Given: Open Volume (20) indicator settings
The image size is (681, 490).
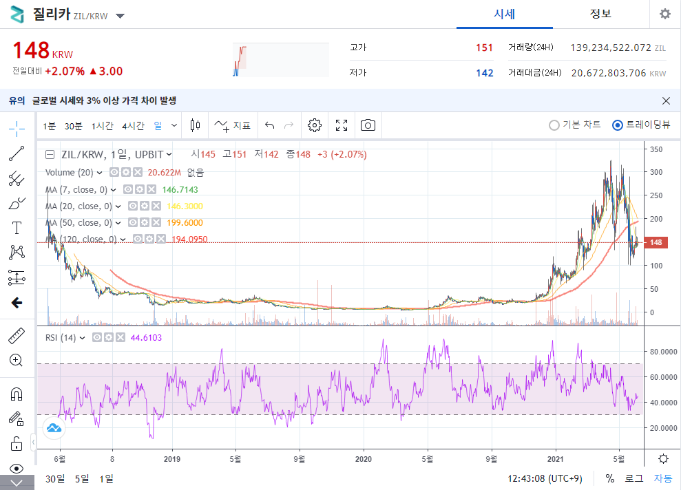Looking at the screenshot, I should click(x=125, y=172).
